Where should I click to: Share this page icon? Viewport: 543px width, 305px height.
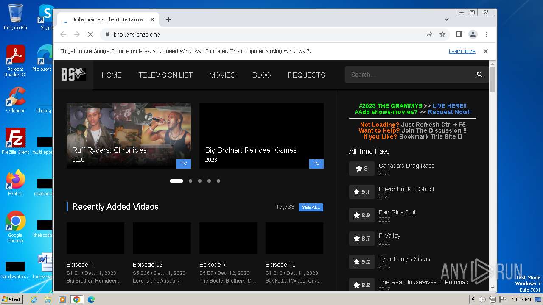[429, 34]
